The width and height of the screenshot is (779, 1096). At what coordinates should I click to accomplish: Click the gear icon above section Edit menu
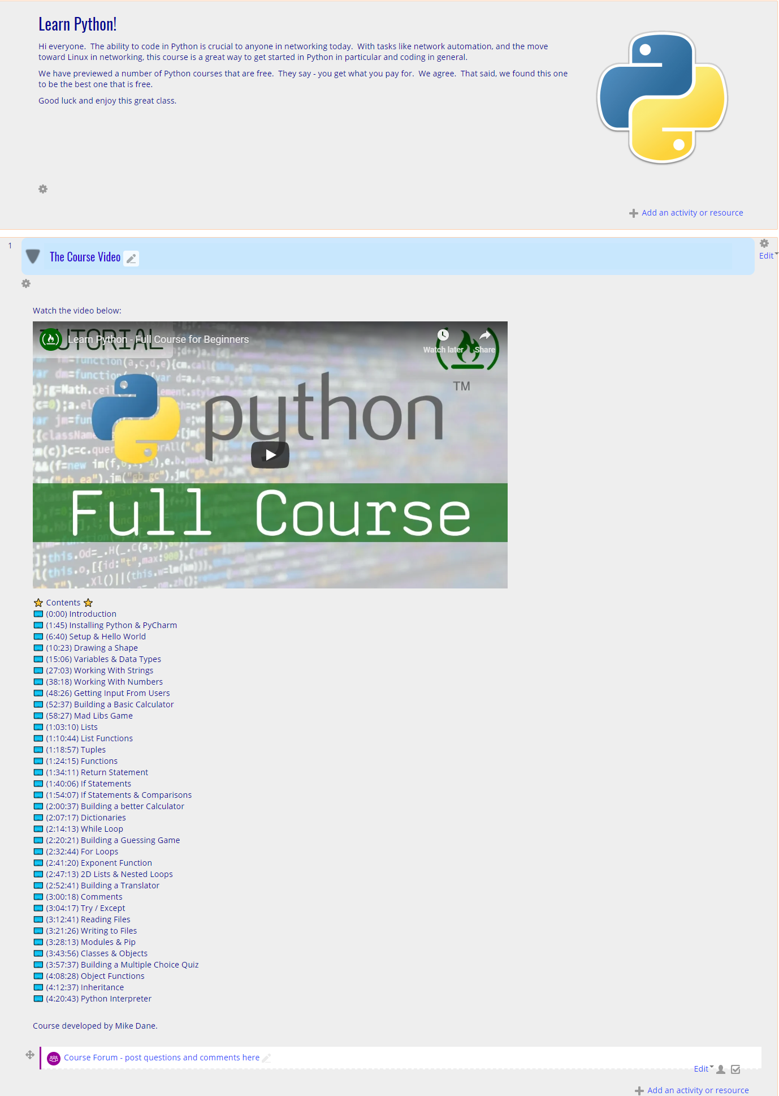764,243
